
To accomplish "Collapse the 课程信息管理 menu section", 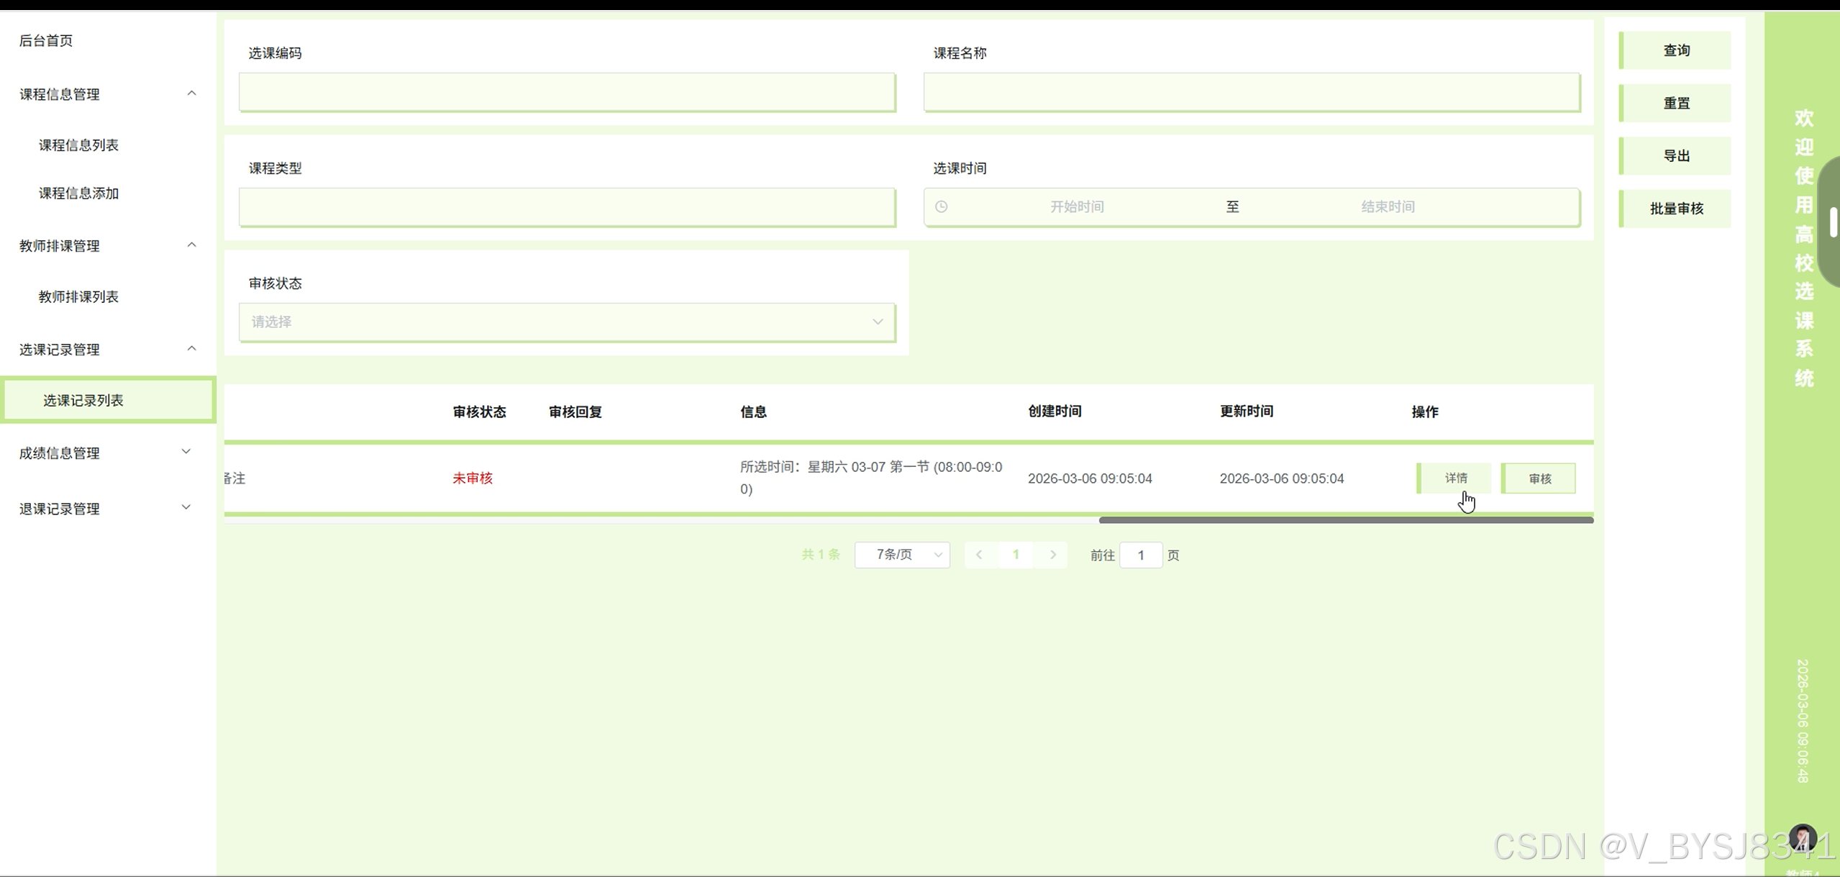I will pyautogui.click(x=191, y=94).
